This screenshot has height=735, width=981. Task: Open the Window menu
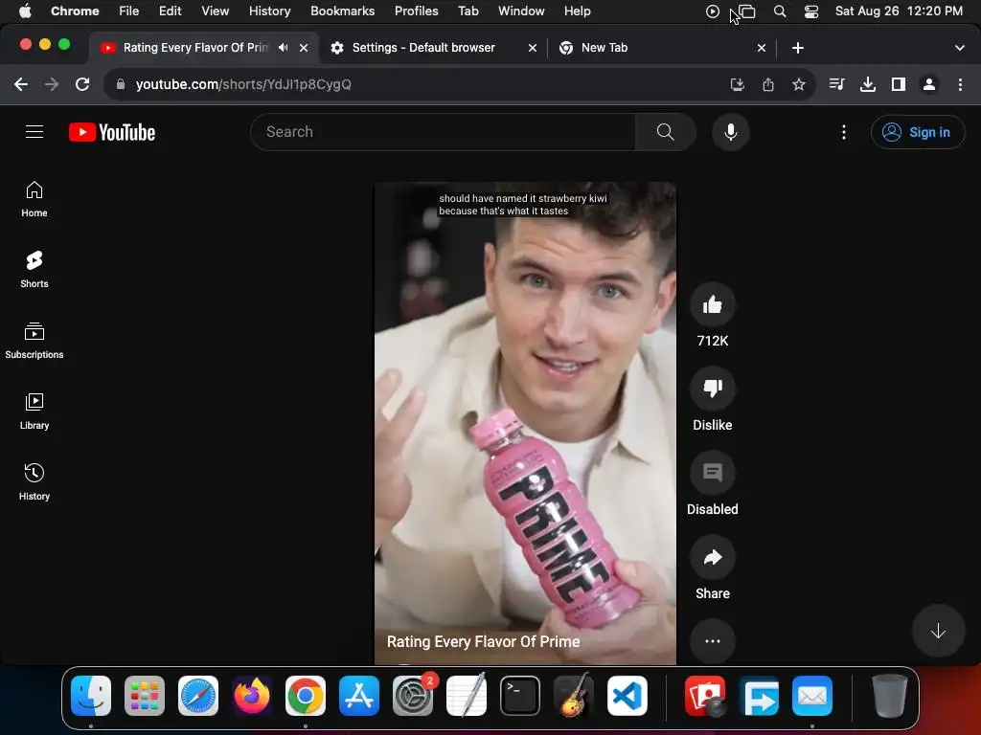point(521,11)
